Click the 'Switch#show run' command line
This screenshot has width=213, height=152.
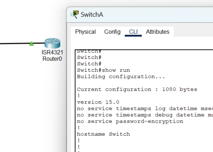103,70
